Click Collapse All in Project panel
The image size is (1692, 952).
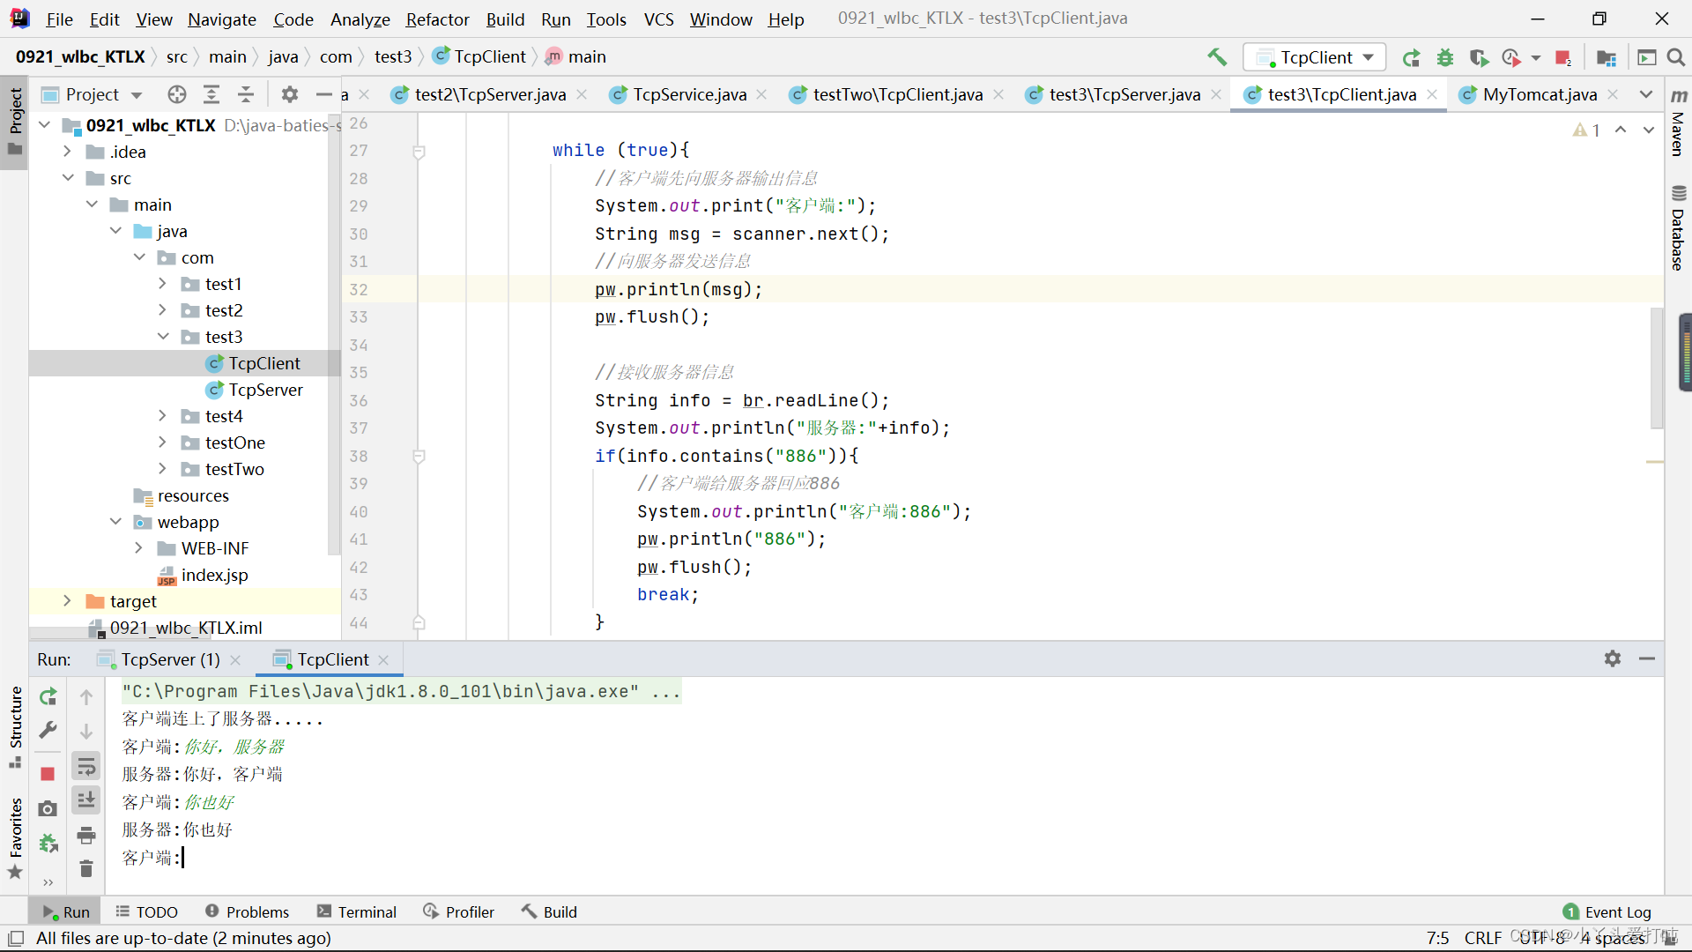[246, 94]
